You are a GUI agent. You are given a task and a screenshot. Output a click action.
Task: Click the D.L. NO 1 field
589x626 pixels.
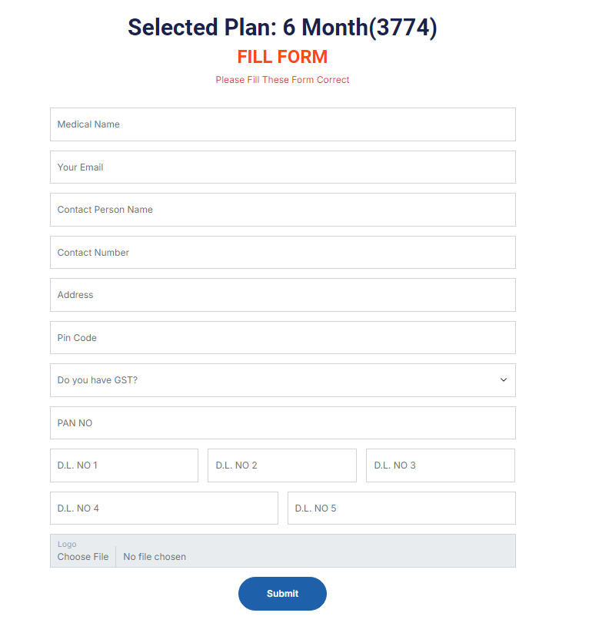(x=124, y=465)
